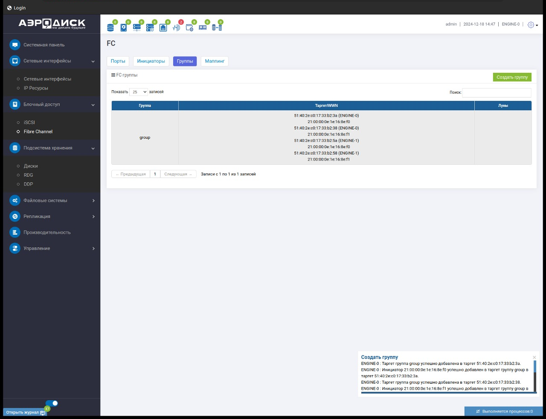546x419 pixels.
Task: Collapse Подсистема хранения chevron
Action: click(93, 148)
